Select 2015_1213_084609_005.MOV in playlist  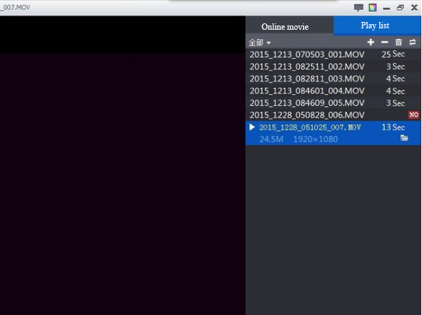pos(333,103)
